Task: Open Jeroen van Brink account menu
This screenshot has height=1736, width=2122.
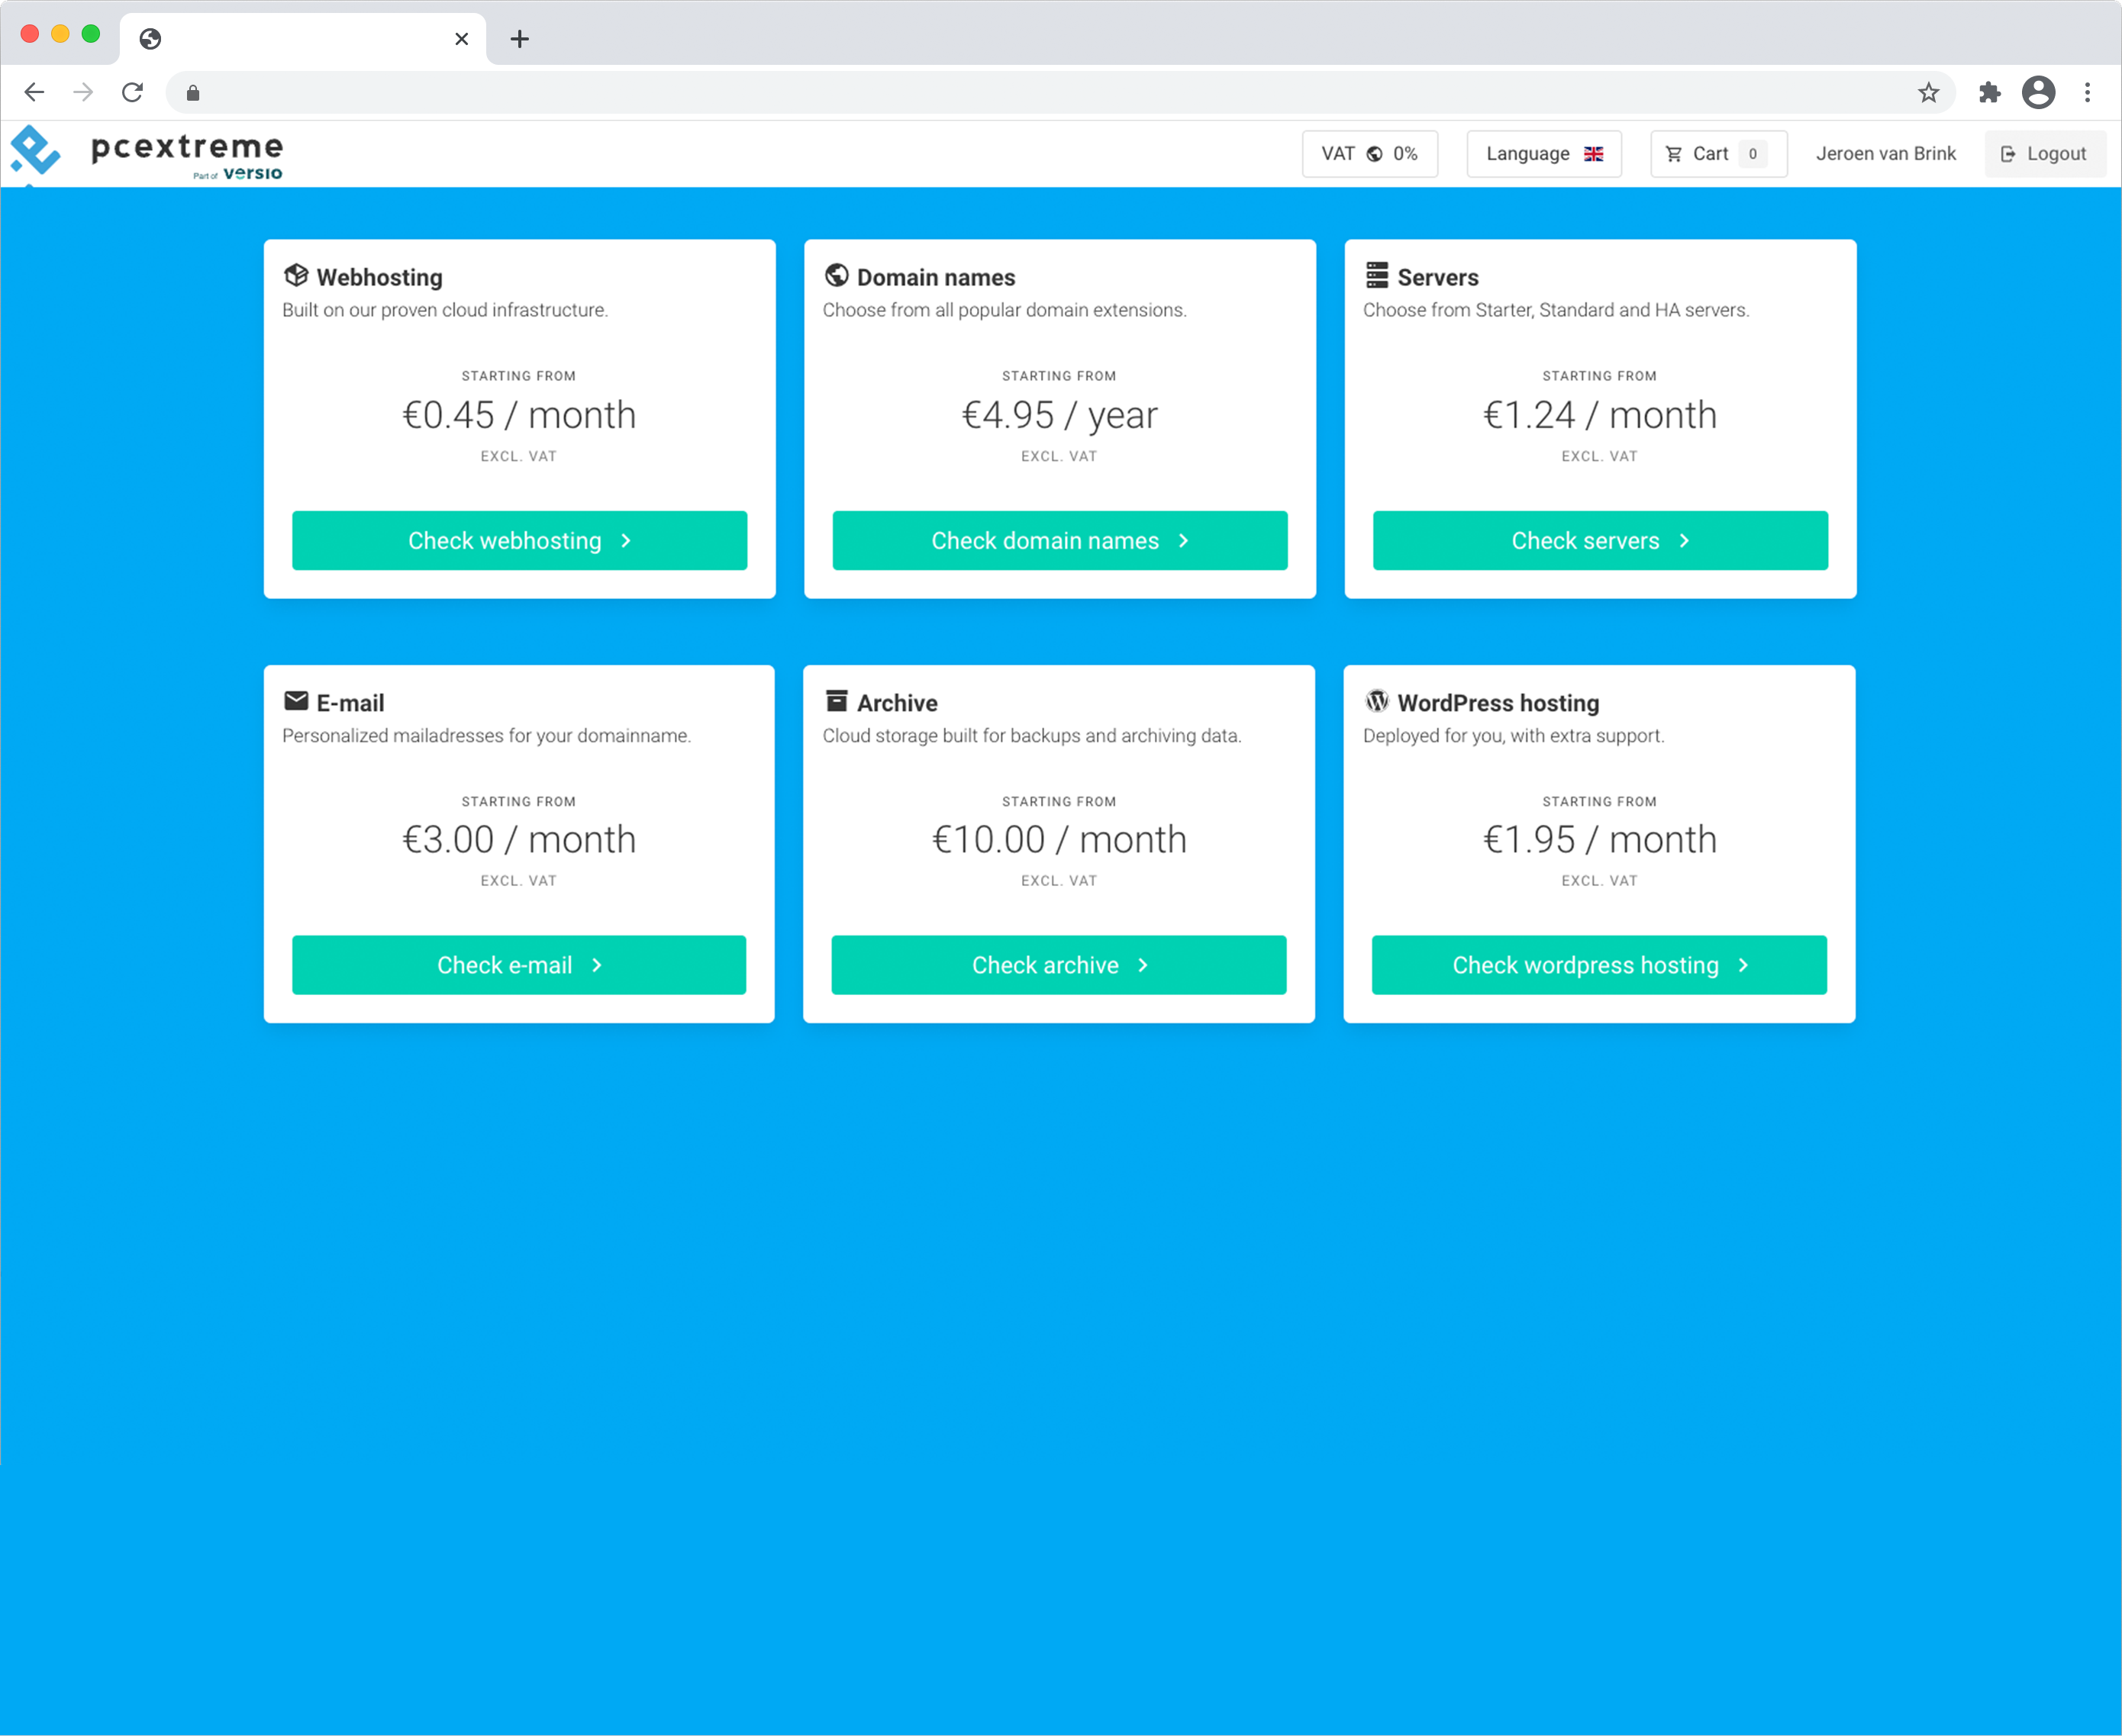Action: click(1885, 154)
